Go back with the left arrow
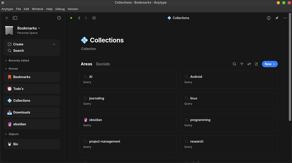 tap(79, 18)
